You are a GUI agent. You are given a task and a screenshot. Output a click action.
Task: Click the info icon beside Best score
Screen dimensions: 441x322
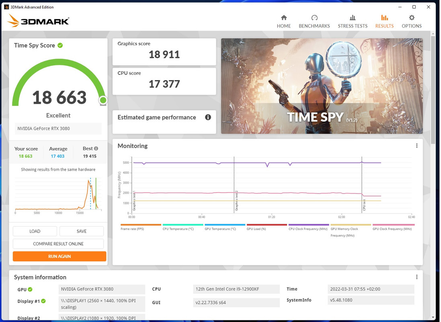[x=96, y=149]
